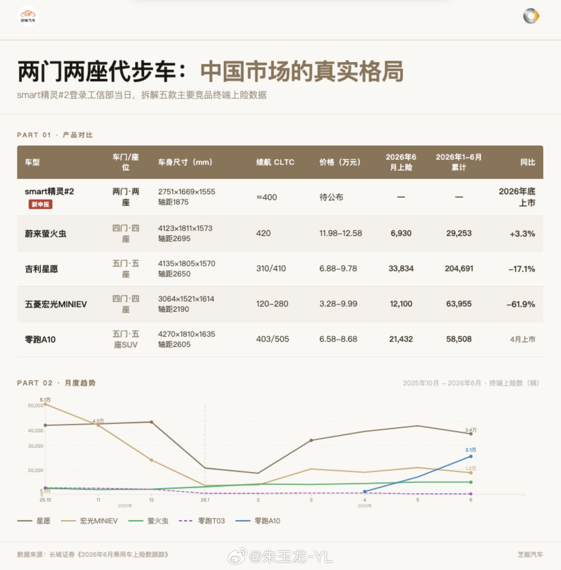This screenshot has height=570, width=561.
Task: Click the 蔚来萤火虫 row name
Action: tap(46, 234)
